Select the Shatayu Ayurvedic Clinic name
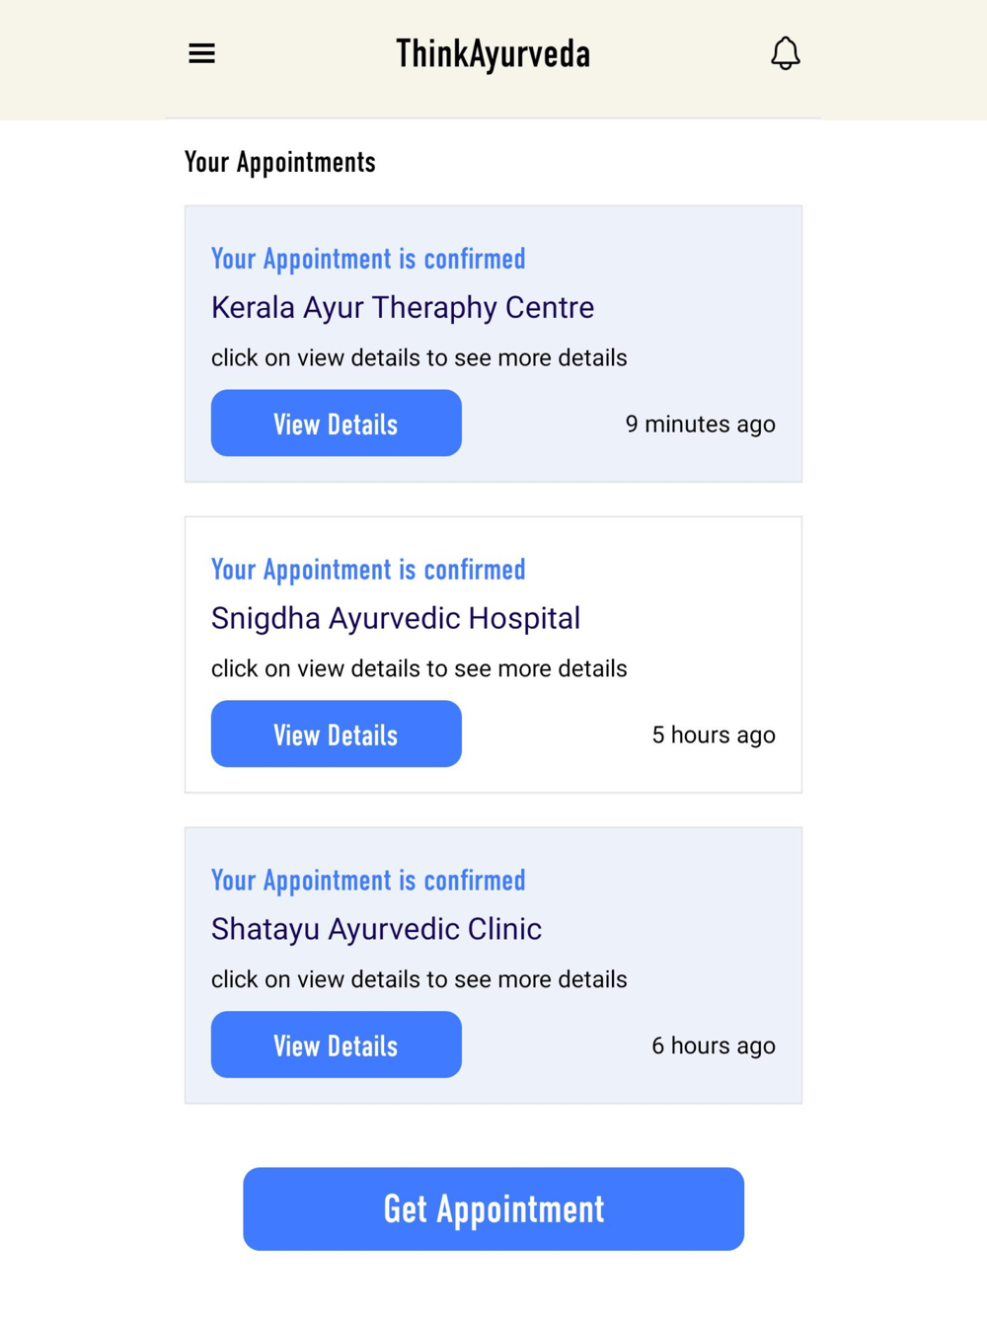Image resolution: width=987 pixels, height=1317 pixels. (x=376, y=930)
